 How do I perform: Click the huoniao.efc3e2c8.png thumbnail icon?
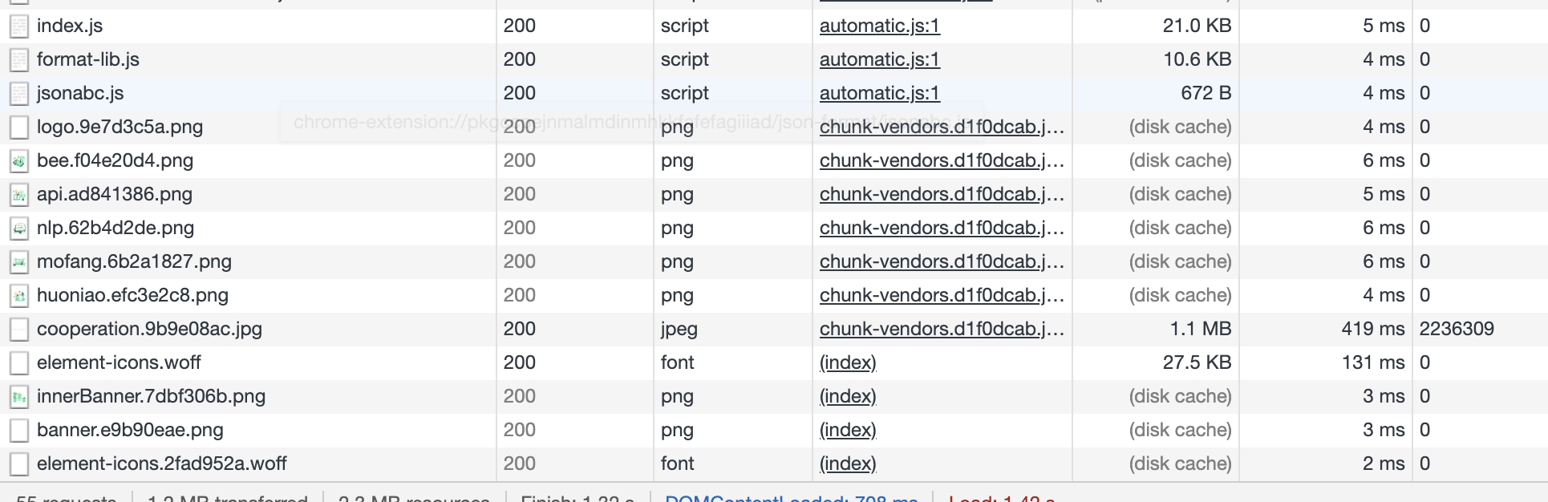[19, 296]
